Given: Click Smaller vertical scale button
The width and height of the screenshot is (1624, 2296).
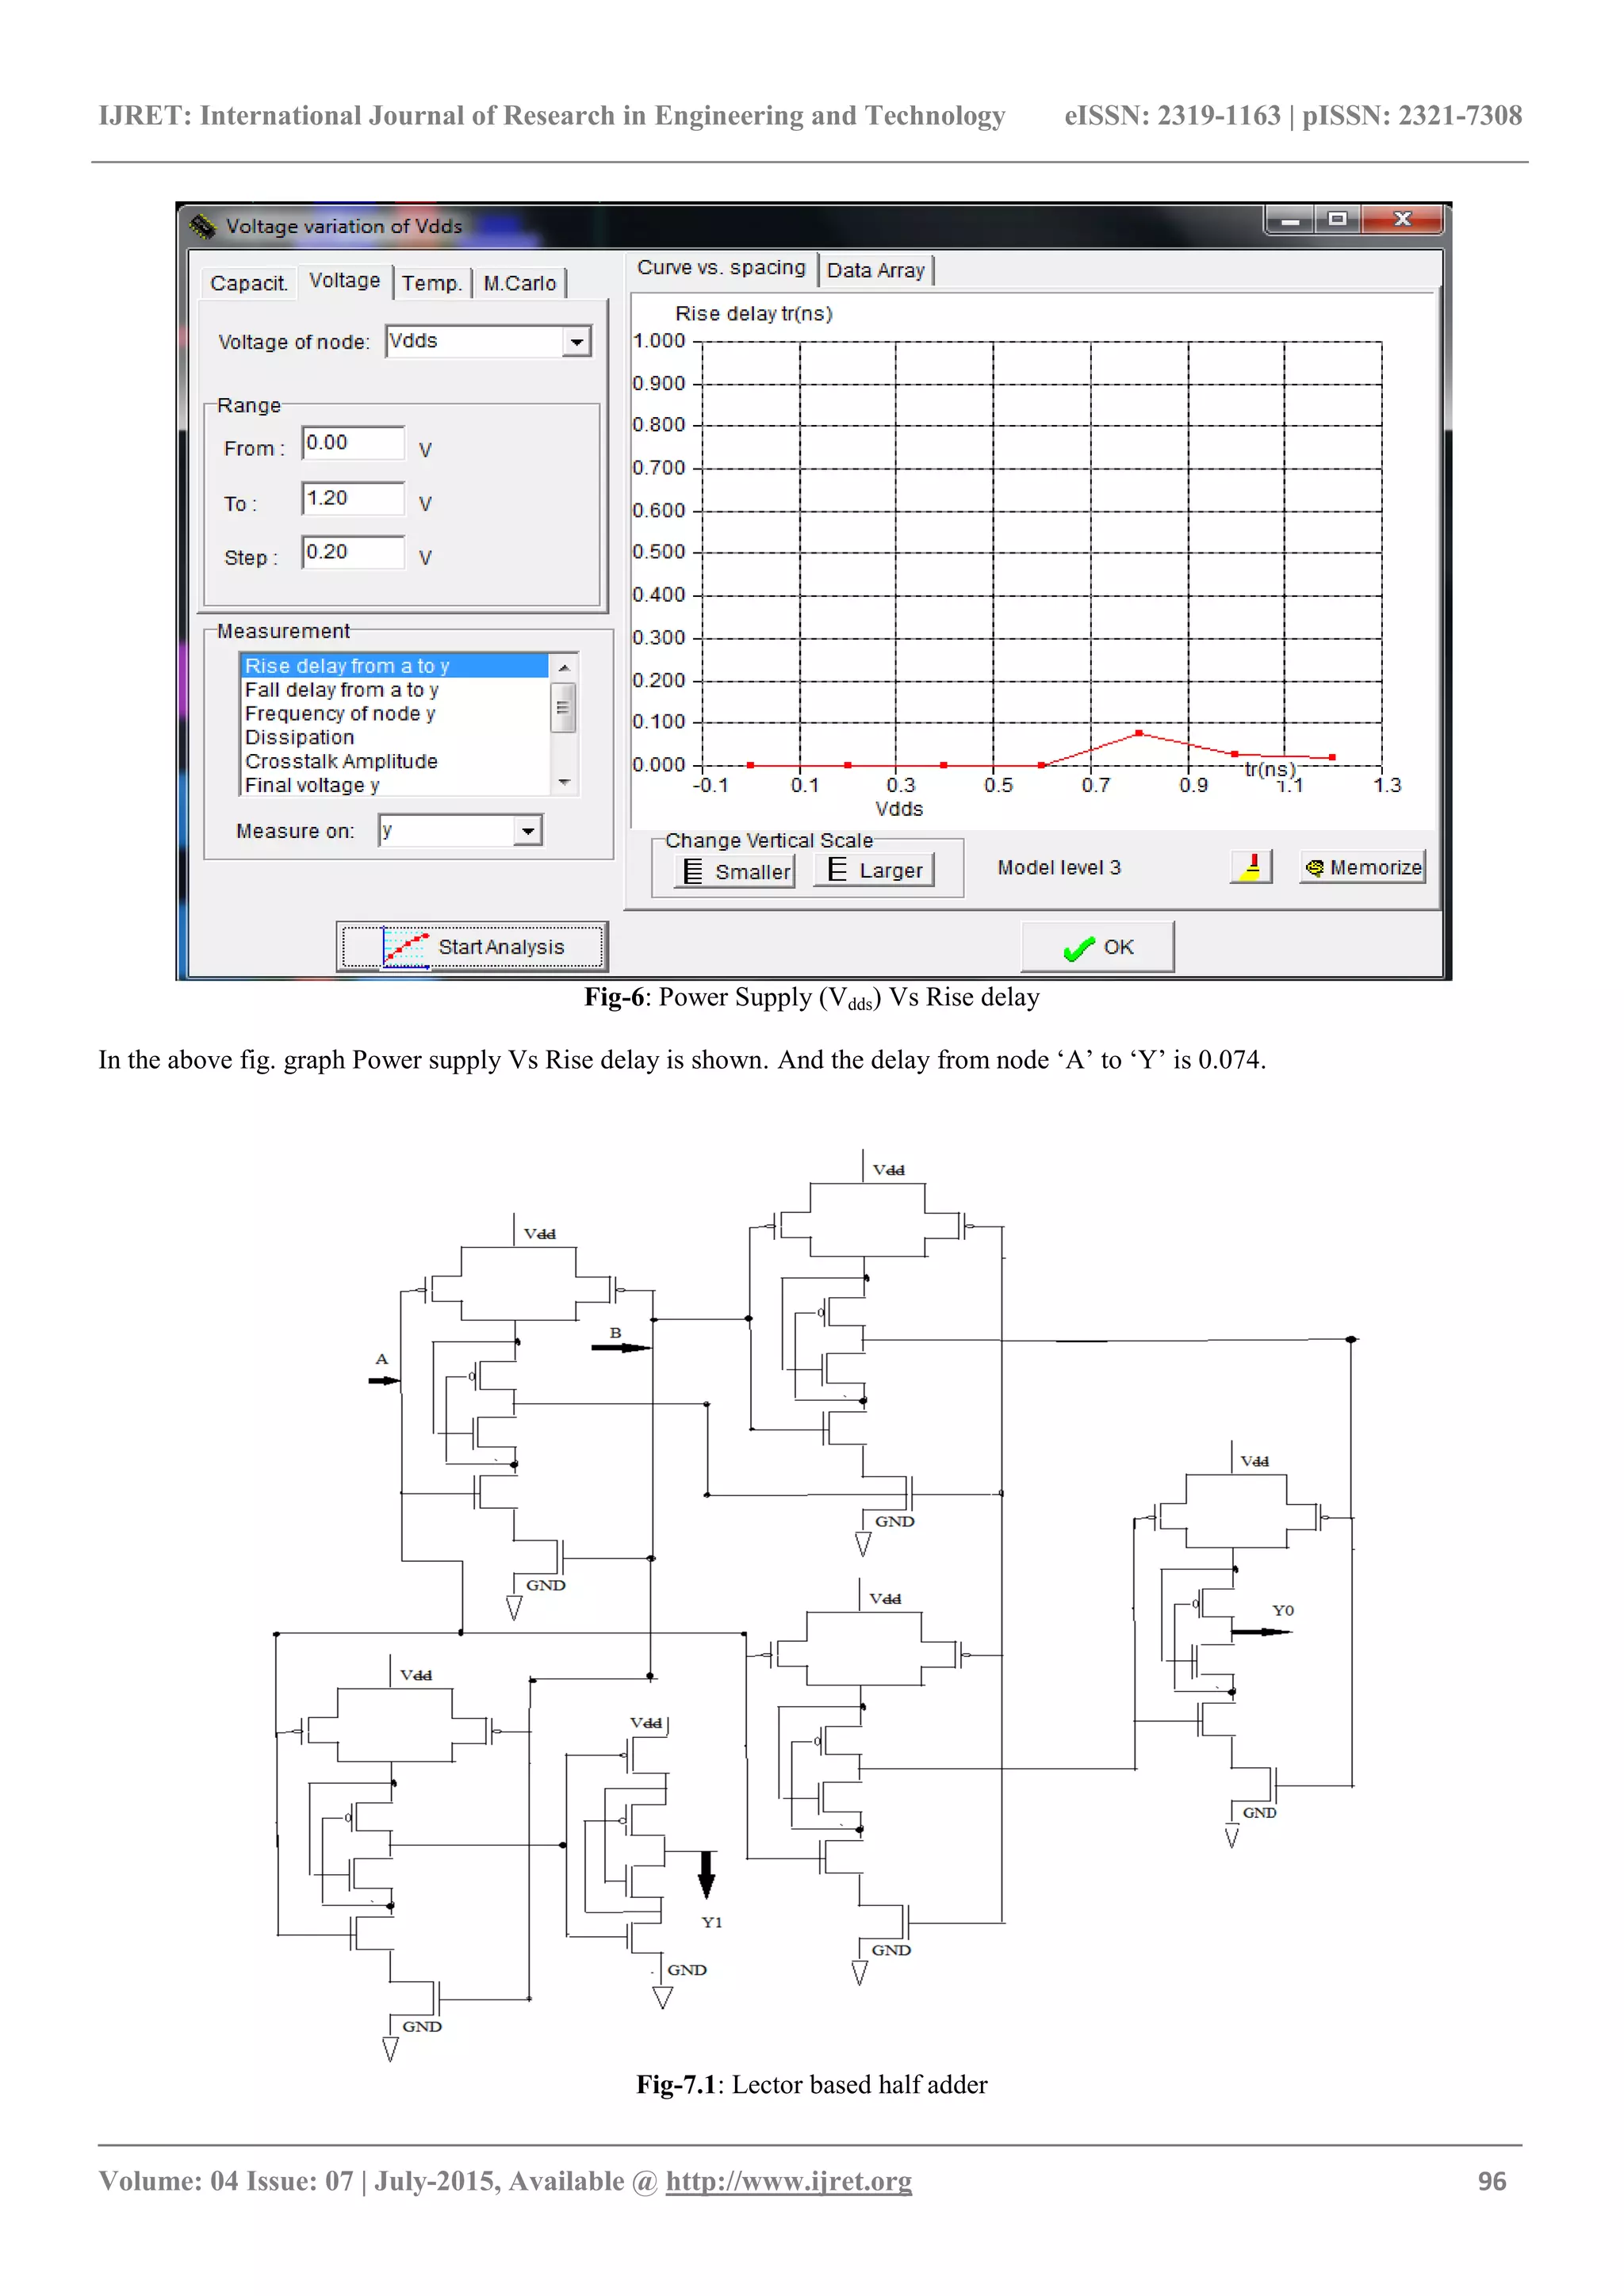Looking at the screenshot, I should (736, 871).
